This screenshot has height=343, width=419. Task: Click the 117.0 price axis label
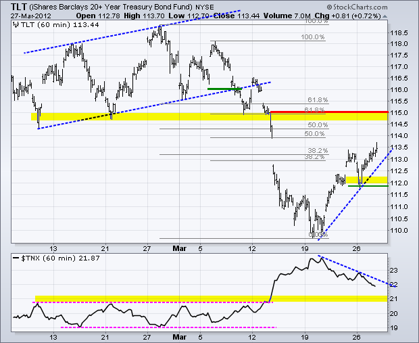(x=399, y=66)
